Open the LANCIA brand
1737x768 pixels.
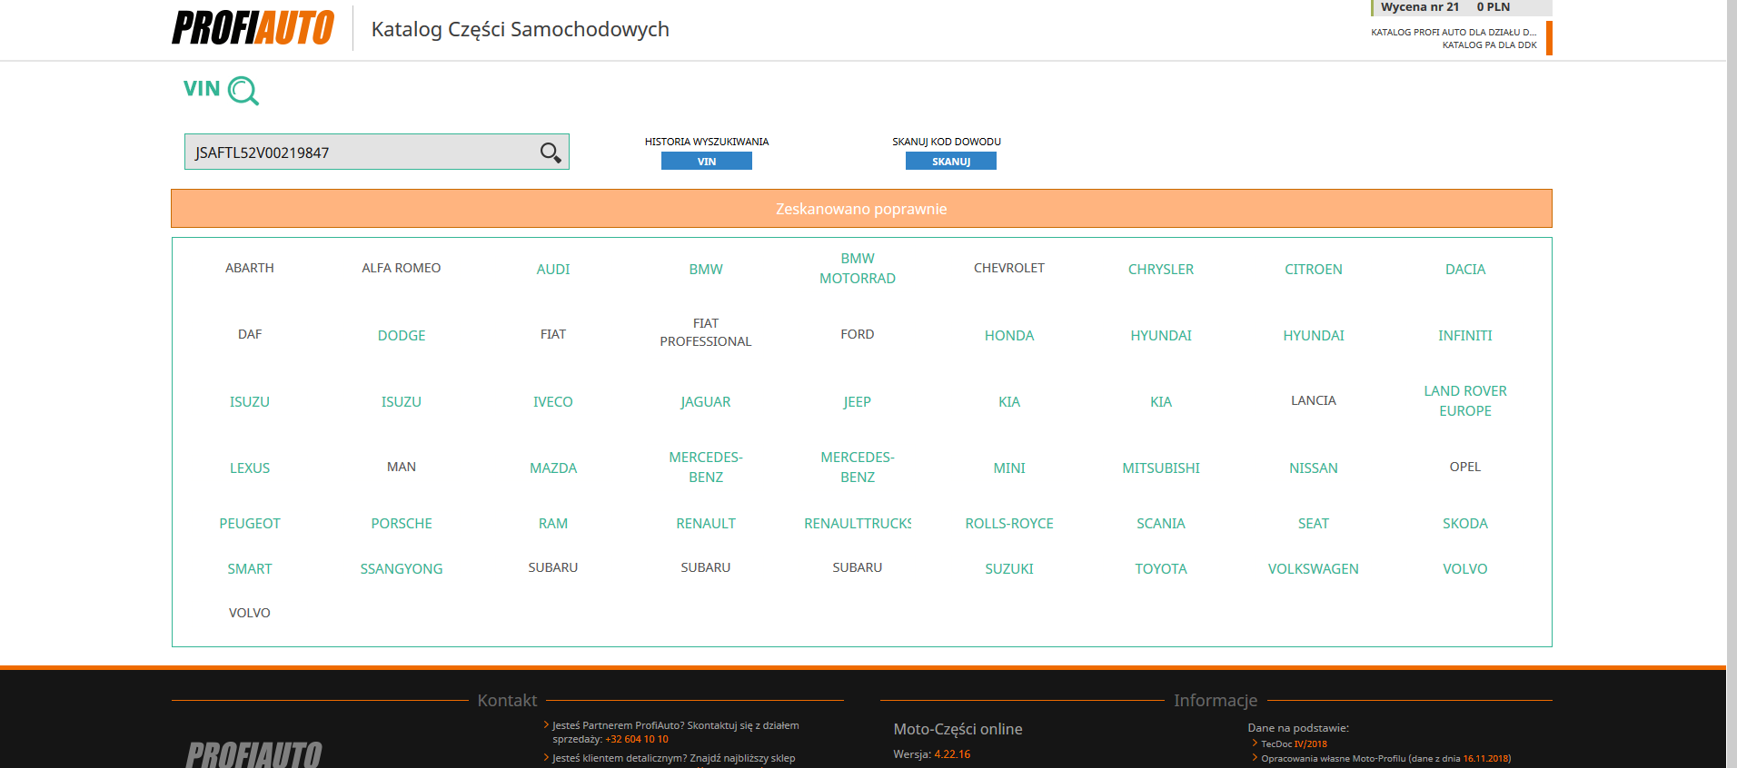(x=1314, y=400)
